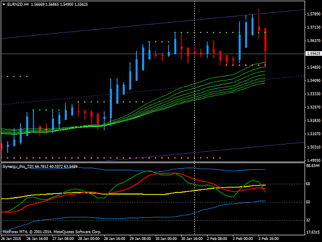Click the indicator level 32 label
This screenshot has width=322, height=242.
click(308, 220)
